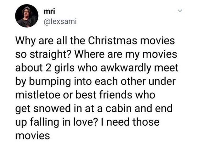The width and height of the screenshot is (197, 145).
Task: Click the word "Christmas" in the tweet
Action: tap(112, 41)
